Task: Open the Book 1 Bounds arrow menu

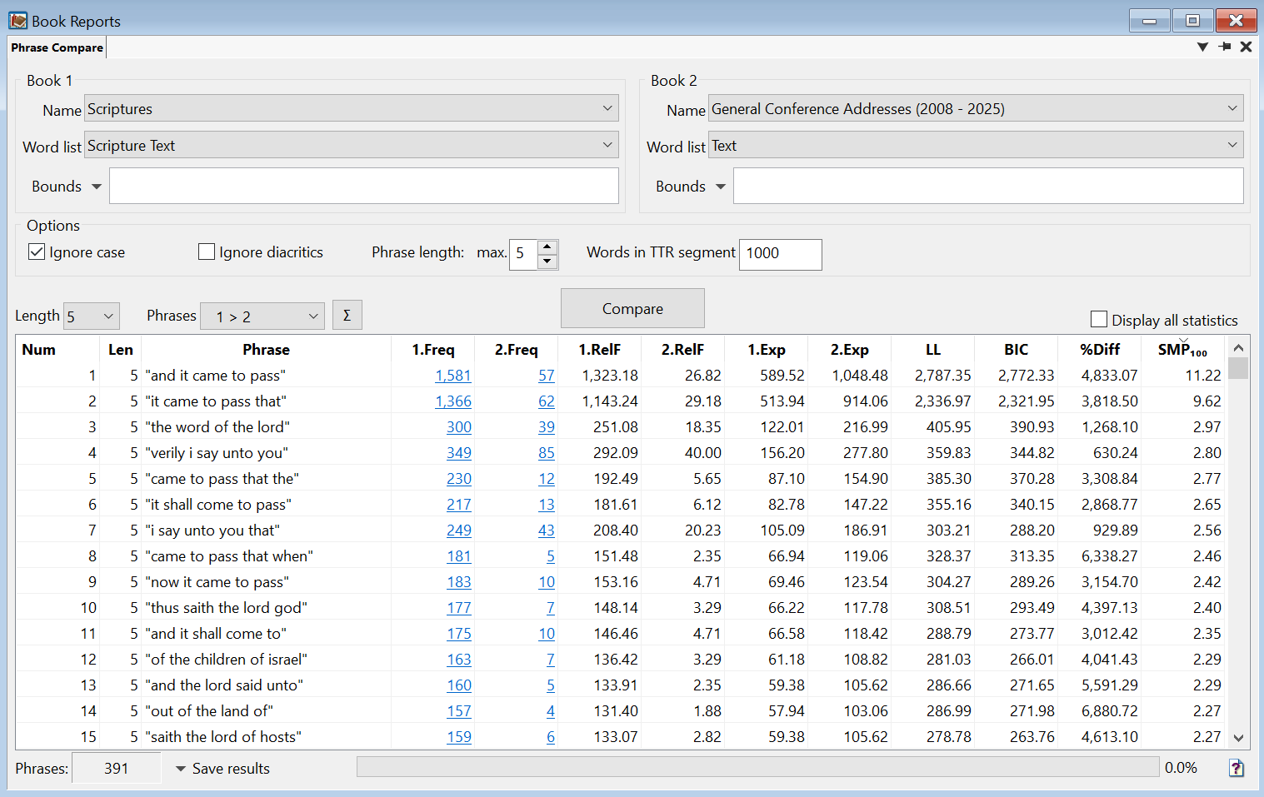Action: (x=97, y=187)
